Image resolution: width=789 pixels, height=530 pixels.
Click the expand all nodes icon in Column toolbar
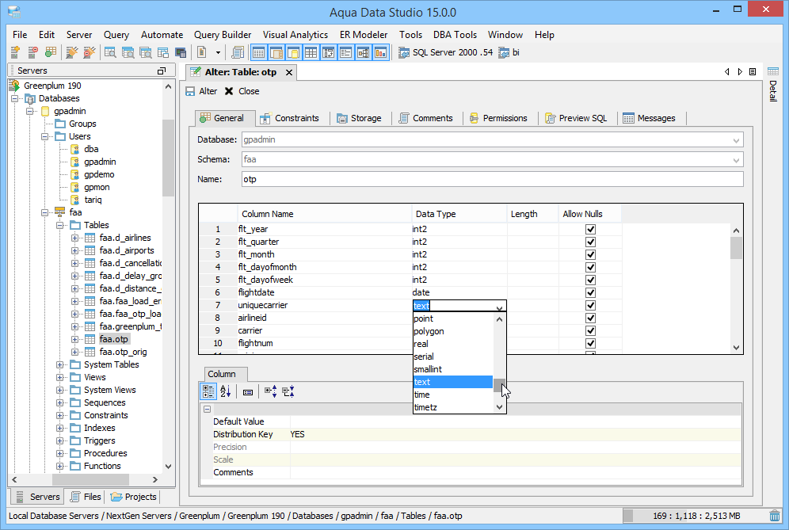271,391
